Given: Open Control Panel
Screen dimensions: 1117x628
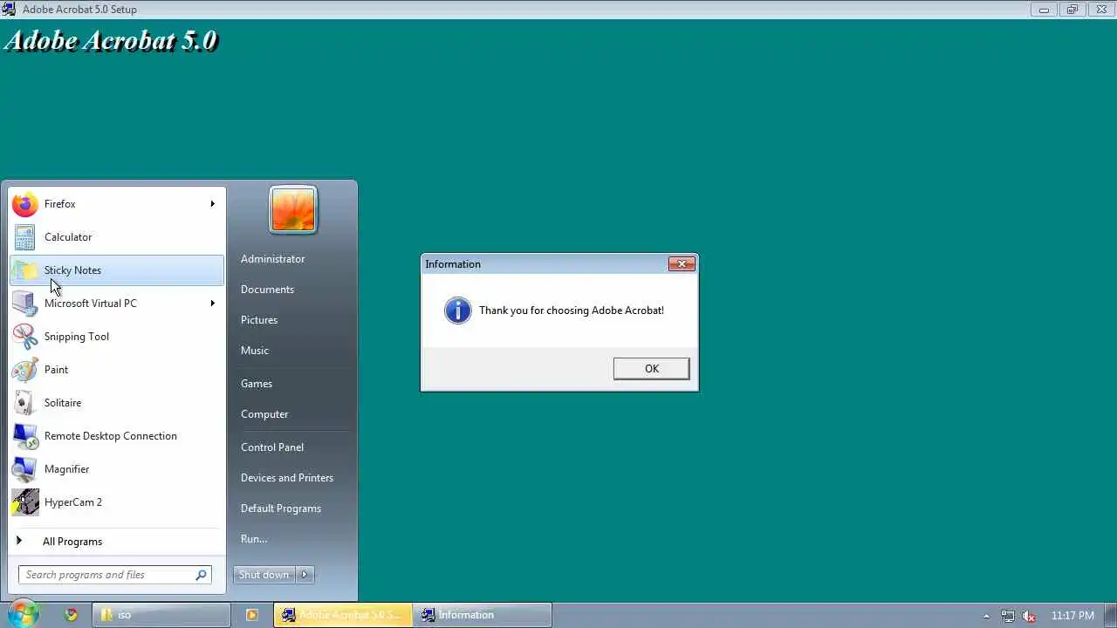Looking at the screenshot, I should coord(272,447).
